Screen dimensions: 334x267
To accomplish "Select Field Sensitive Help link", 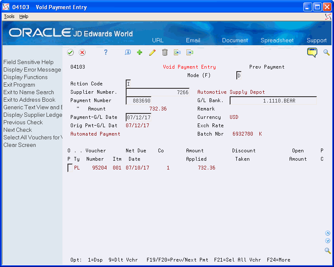I will click(28, 62).
